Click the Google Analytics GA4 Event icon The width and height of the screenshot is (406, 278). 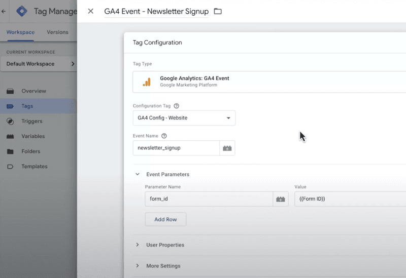[146, 82]
